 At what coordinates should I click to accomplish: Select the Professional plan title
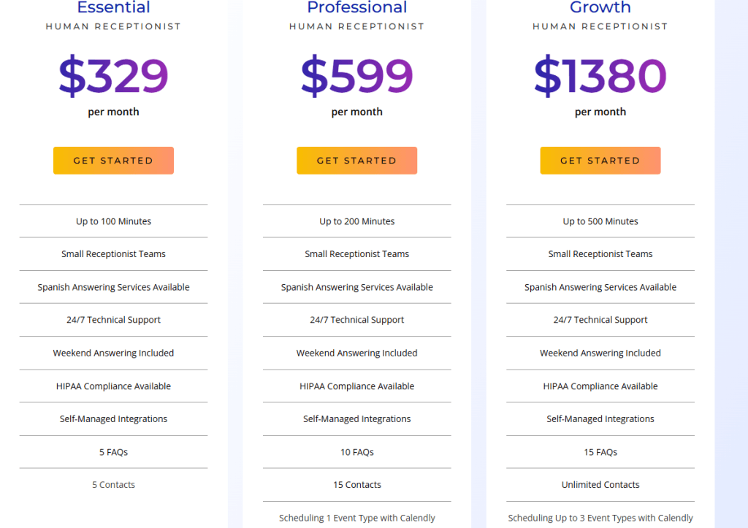pos(356,8)
